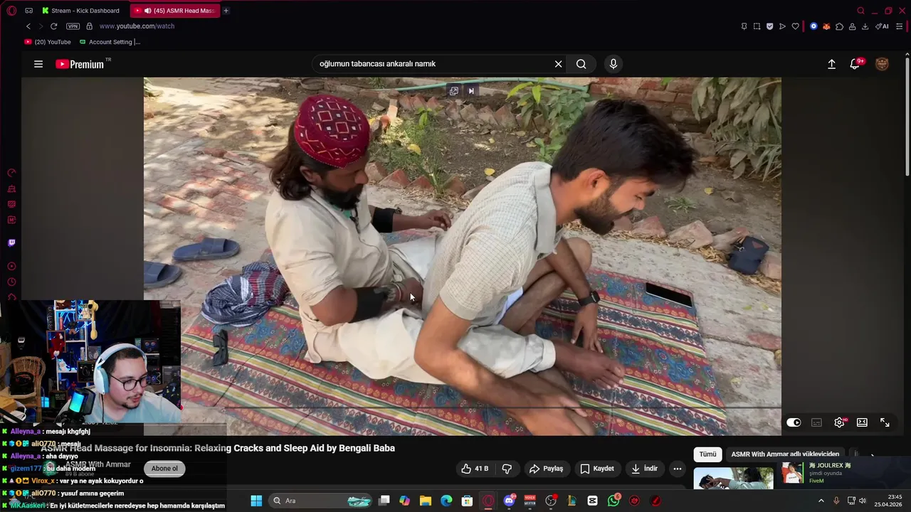Open YouTube hamburger guide menu
The width and height of the screenshot is (911, 512).
click(x=38, y=64)
